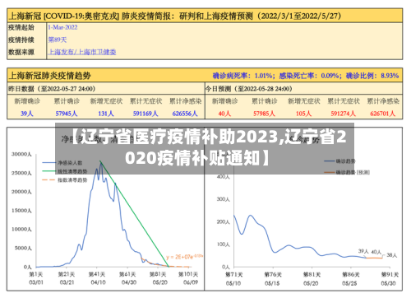Click the 20000人 y-axis label

tap(21, 192)
